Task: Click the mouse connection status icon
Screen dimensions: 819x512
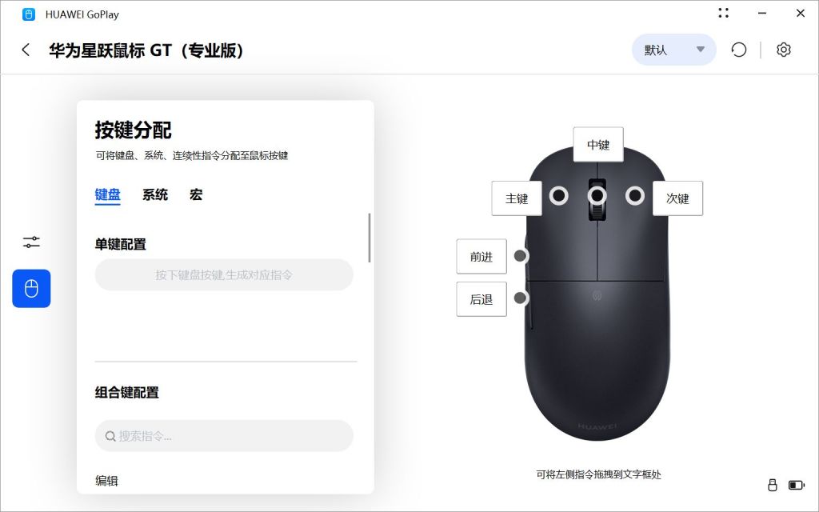Action: click(773, 486)
